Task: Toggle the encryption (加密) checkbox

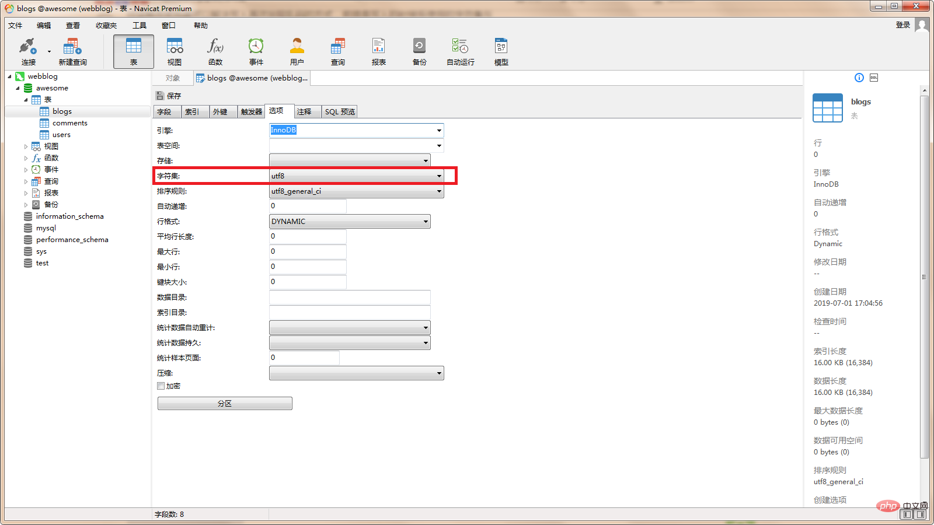Action: click(x=161, y=386)
